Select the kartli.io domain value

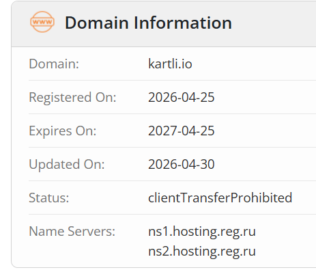(x=170, y=64)
